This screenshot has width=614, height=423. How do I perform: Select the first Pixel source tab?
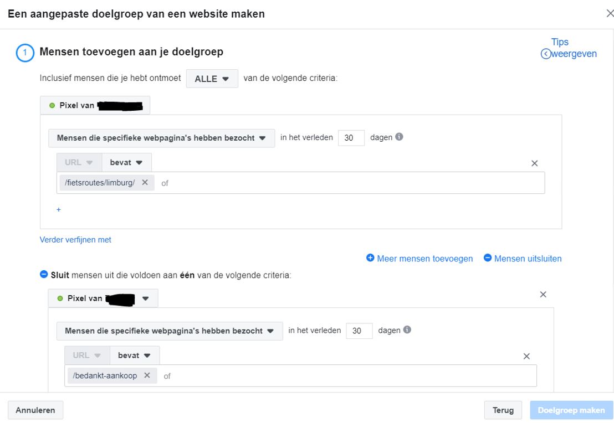pos(95,105)
